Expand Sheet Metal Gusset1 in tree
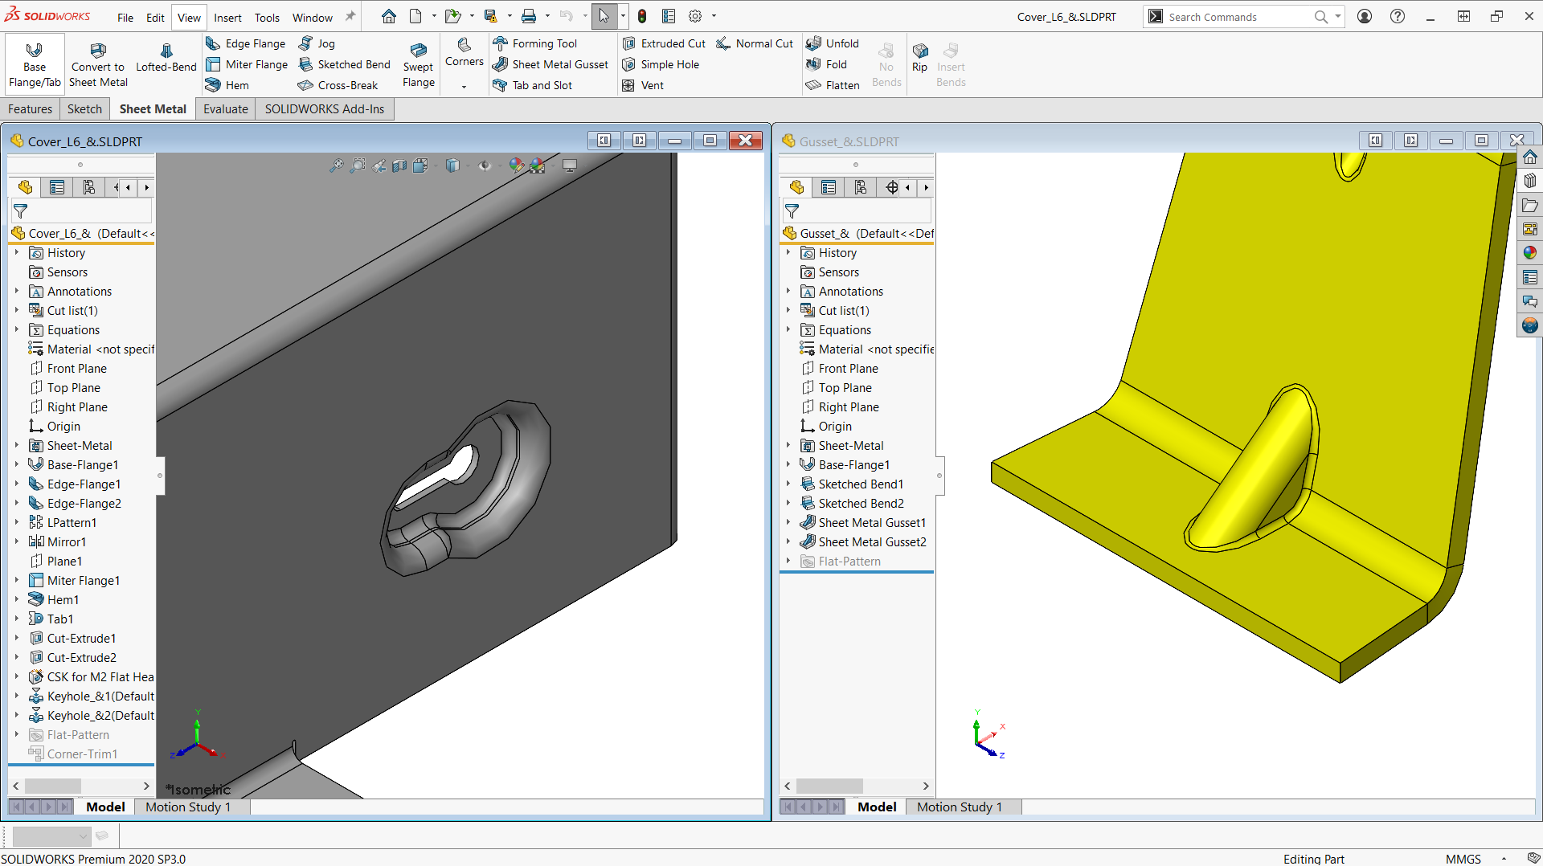Viewport: 1543px width, 866px height. pyautogui.click(x=788, y=522)
